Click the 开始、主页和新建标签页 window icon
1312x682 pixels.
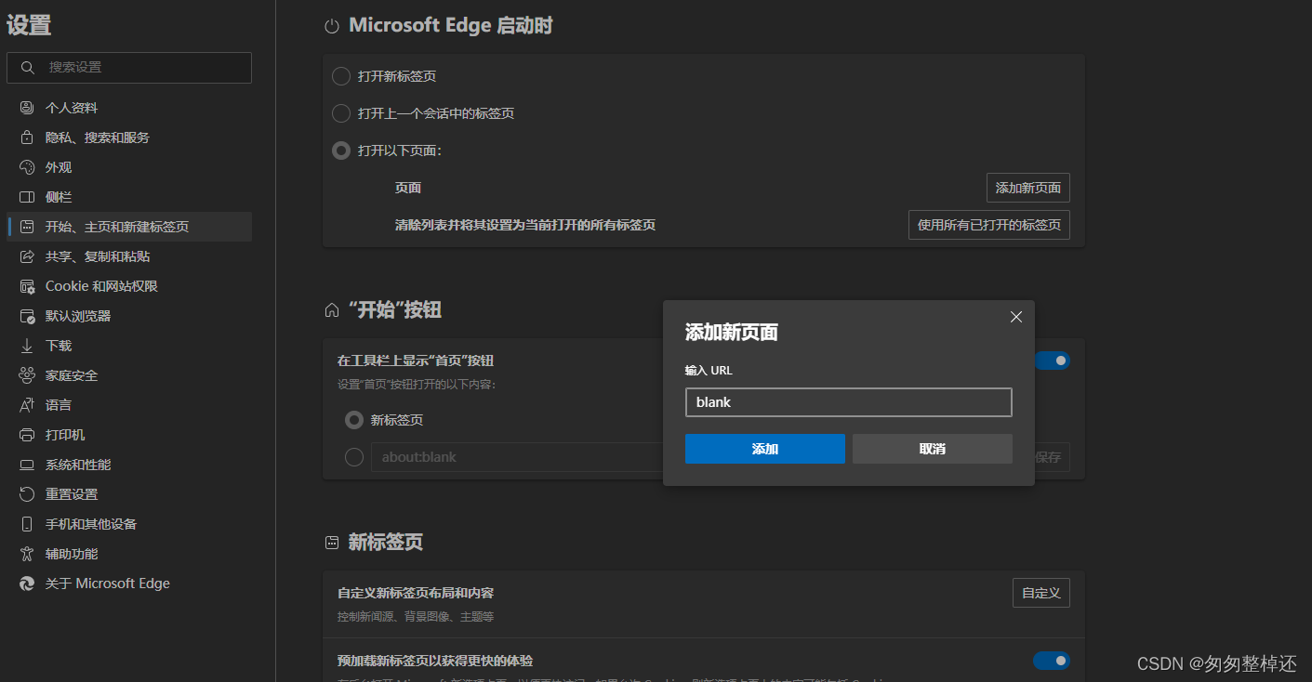point(27,227)
